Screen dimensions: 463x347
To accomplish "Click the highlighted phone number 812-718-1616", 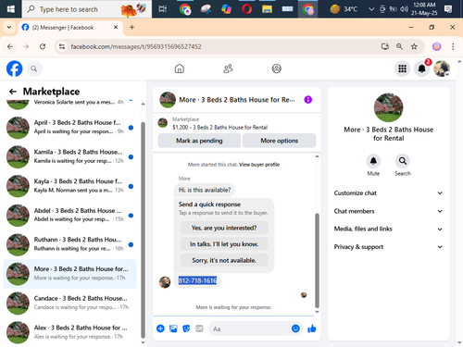I will (x=197, y=280).
